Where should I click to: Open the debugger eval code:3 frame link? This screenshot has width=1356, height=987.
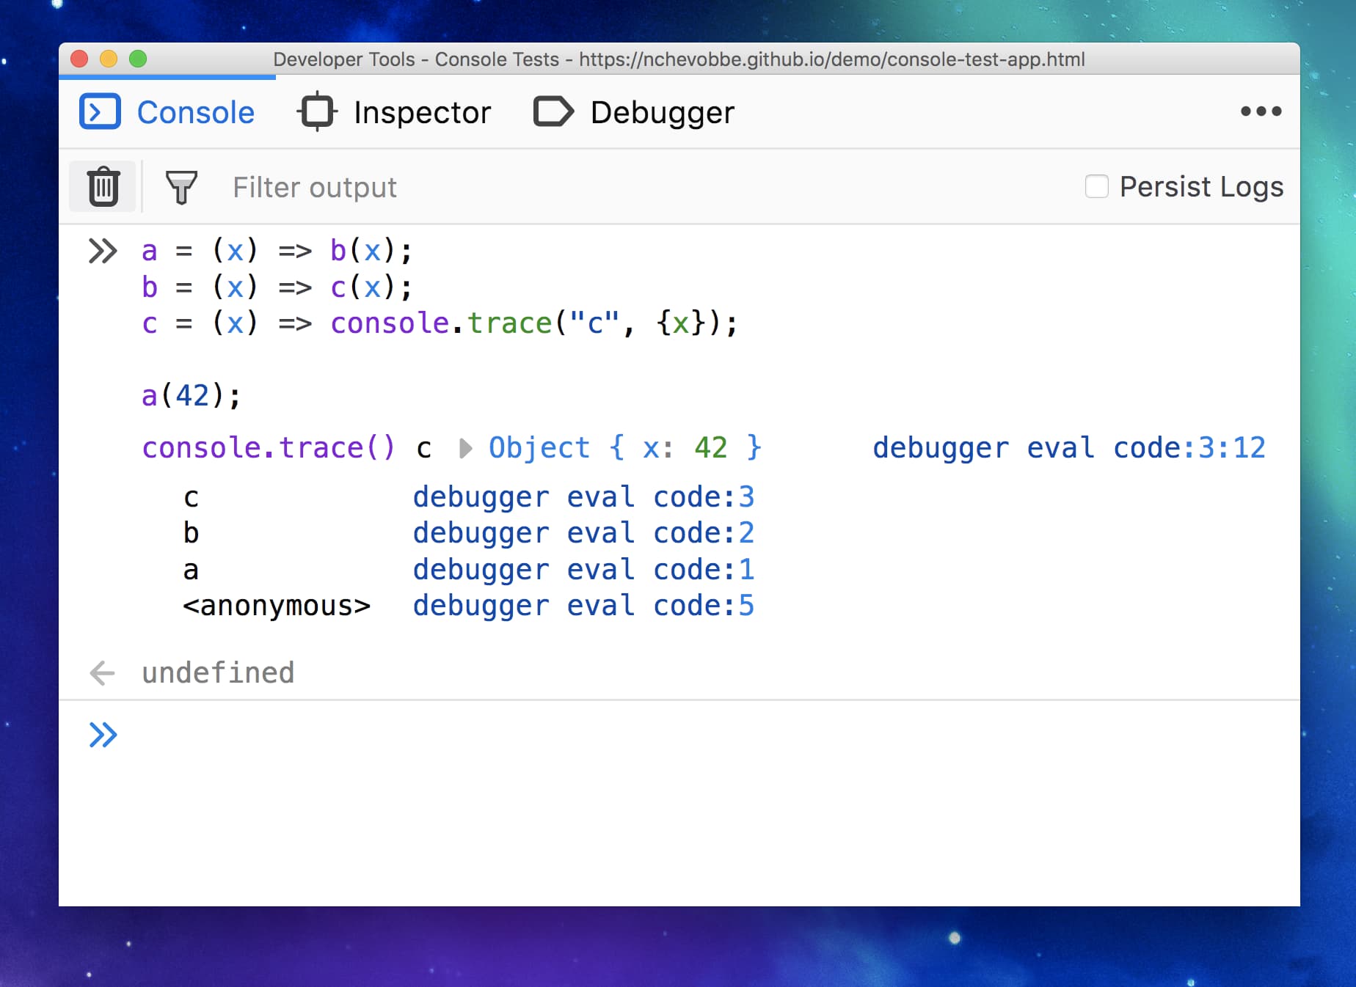tap(583, 497)
